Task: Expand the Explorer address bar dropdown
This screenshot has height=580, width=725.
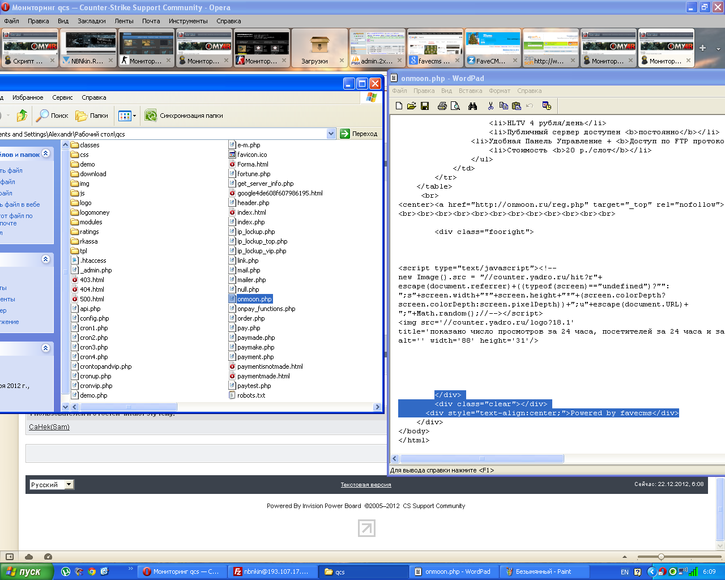Action: pyautogui.click(x=331, y=134)
